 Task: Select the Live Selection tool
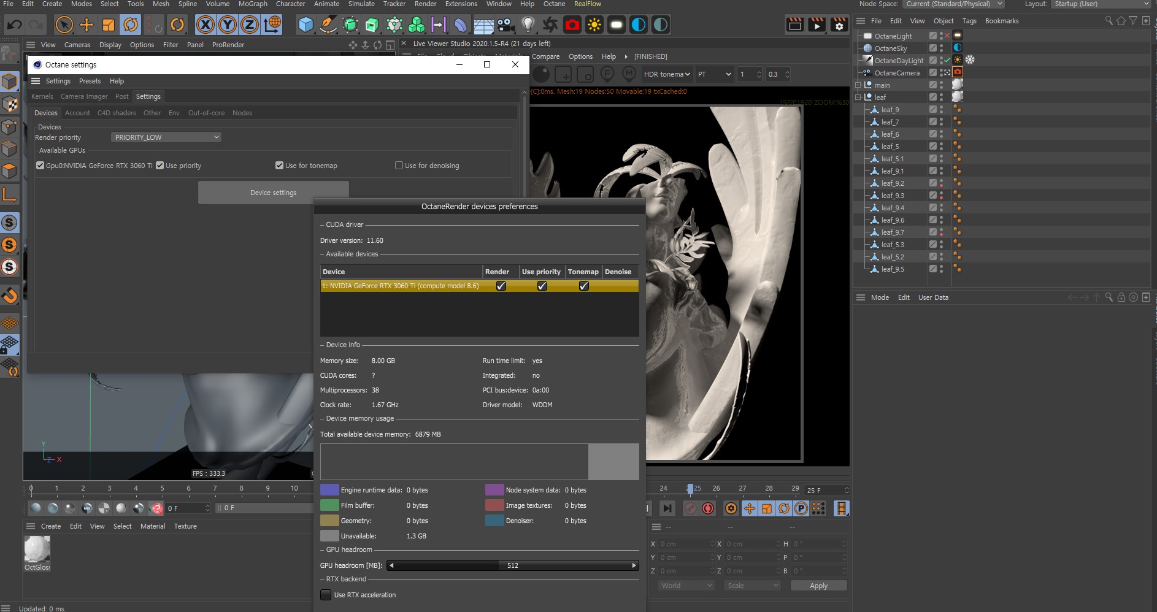point(64,25)
